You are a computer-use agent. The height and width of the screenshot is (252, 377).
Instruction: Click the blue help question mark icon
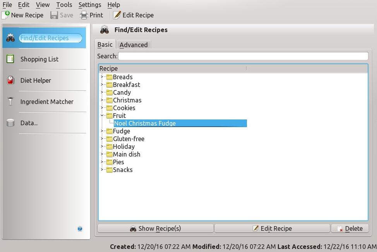tap(80, 229)
